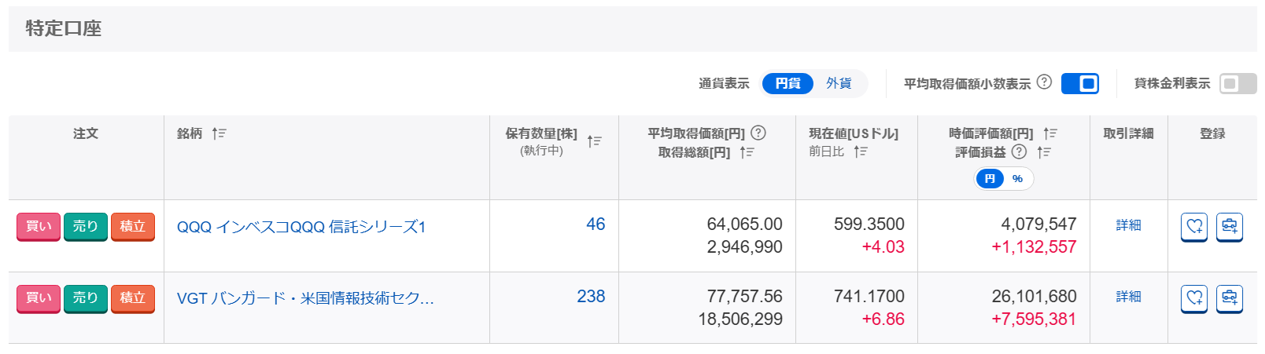Image resolution: width=1265 pixels, height=354 pixels.
Task: Click the heart favorite icon for QQQ
Action: (x=1194, y=227)
